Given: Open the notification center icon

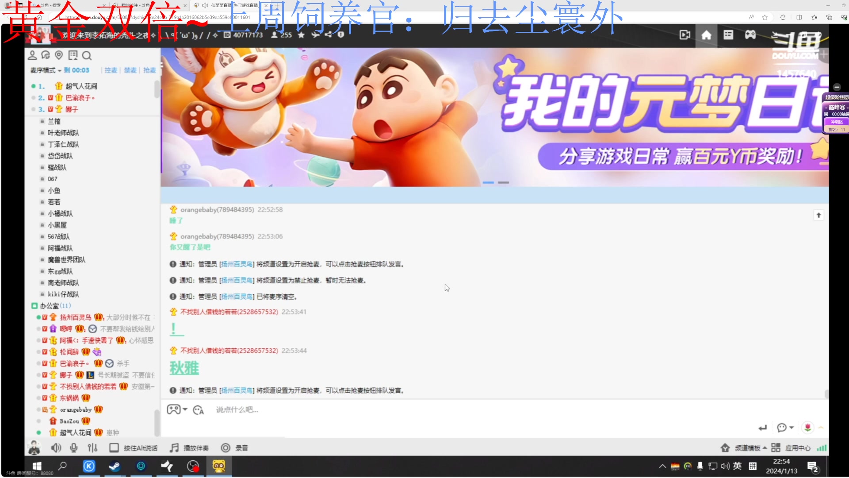Looking at the screenshot, I should (813, 466).
